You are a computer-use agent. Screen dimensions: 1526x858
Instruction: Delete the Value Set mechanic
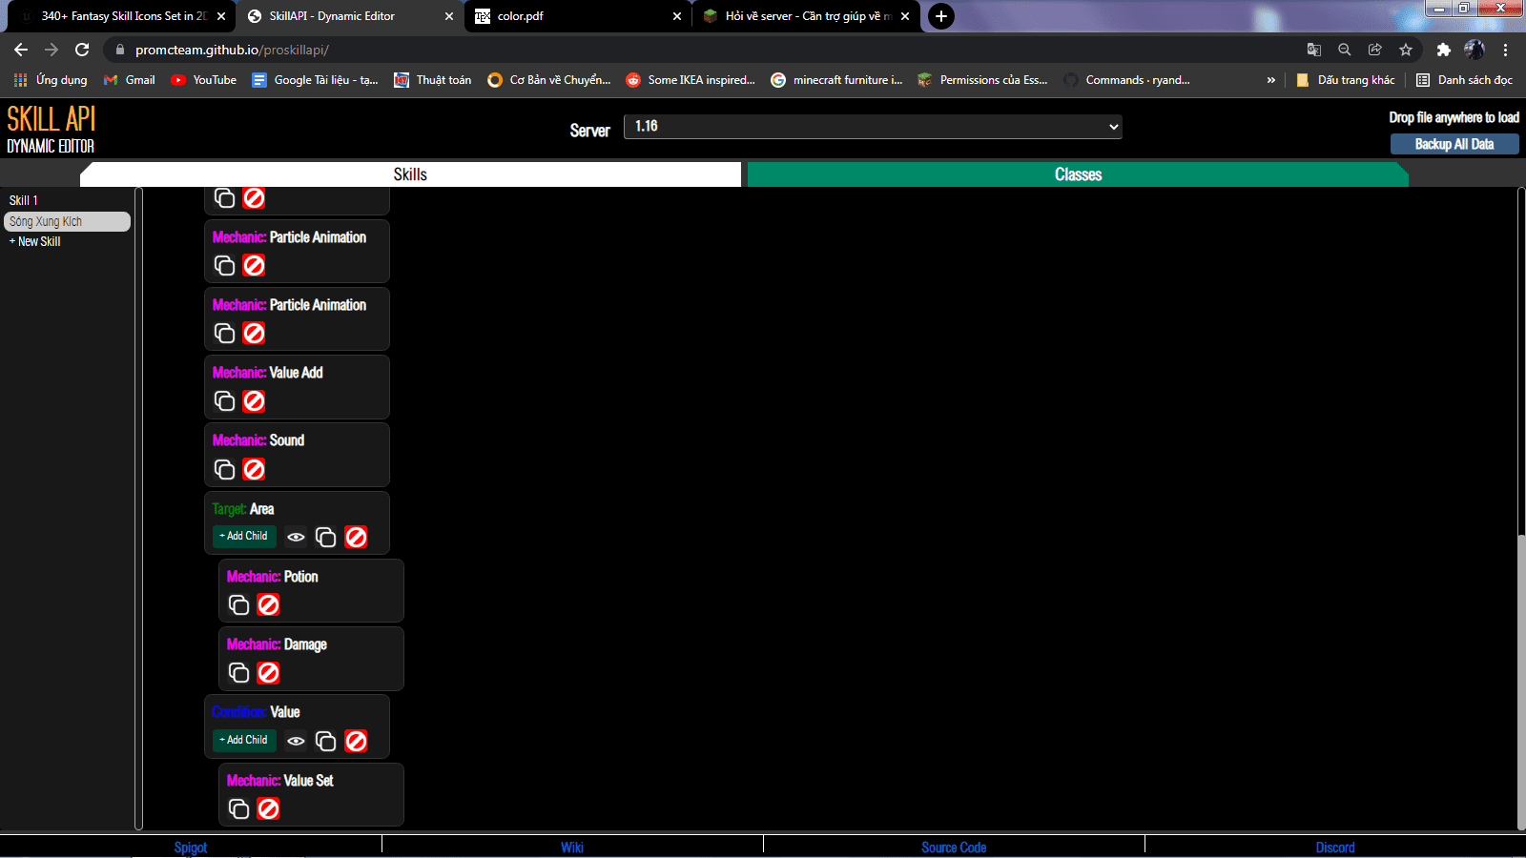[x=269, y=809]
